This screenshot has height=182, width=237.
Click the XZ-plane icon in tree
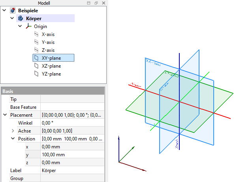[x=37, y=66]
